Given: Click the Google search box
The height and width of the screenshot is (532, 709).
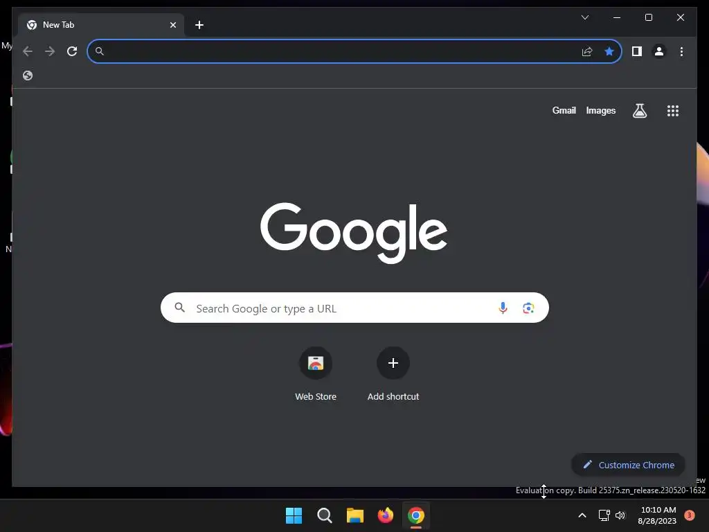Looking at the screenshot, I should 354,308.
